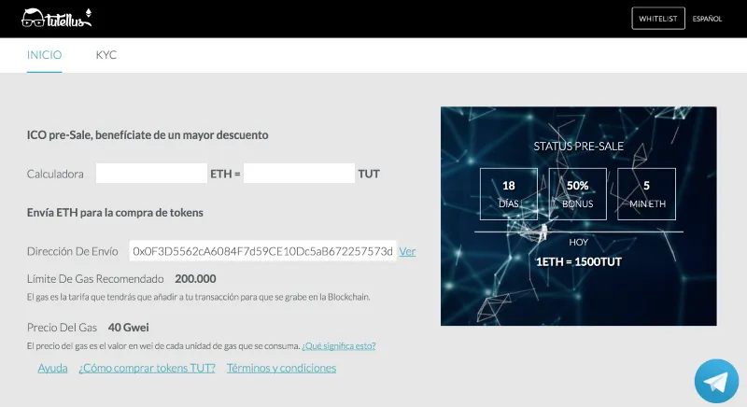
Task: Select the INICIO tab
Action: (x=44, y=55)
